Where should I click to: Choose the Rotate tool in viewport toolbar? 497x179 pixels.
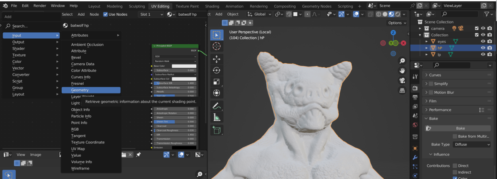[x=217, y=70]
